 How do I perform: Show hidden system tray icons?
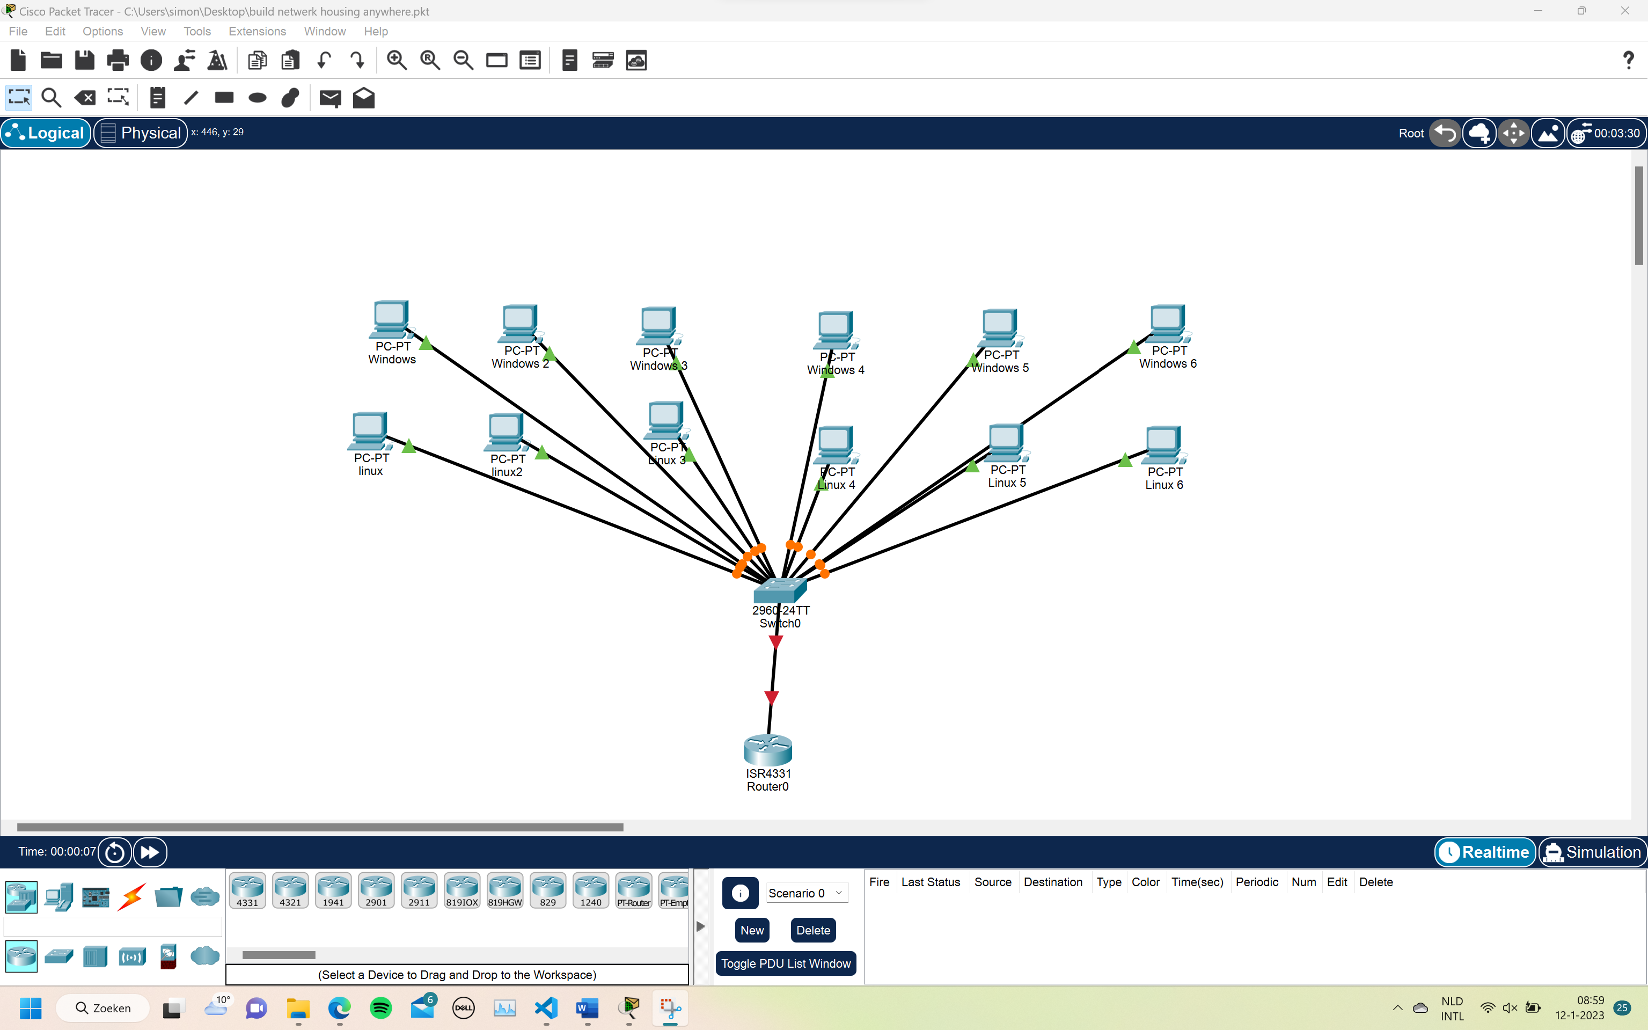pos(1397,1008)
